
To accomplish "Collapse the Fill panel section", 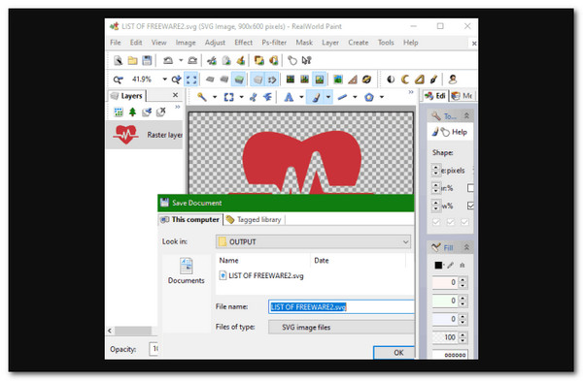I will pos(466,247).
